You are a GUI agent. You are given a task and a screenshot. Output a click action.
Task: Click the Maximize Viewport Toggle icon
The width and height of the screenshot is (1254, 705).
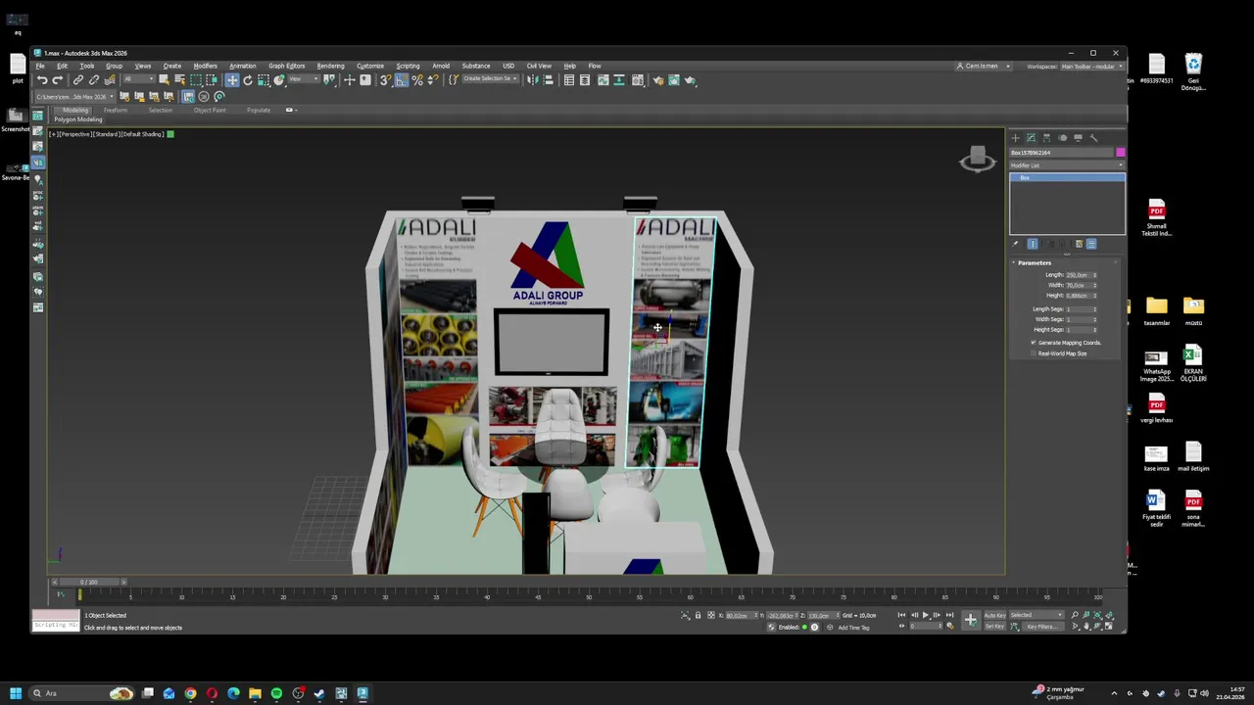[1108, 626]
